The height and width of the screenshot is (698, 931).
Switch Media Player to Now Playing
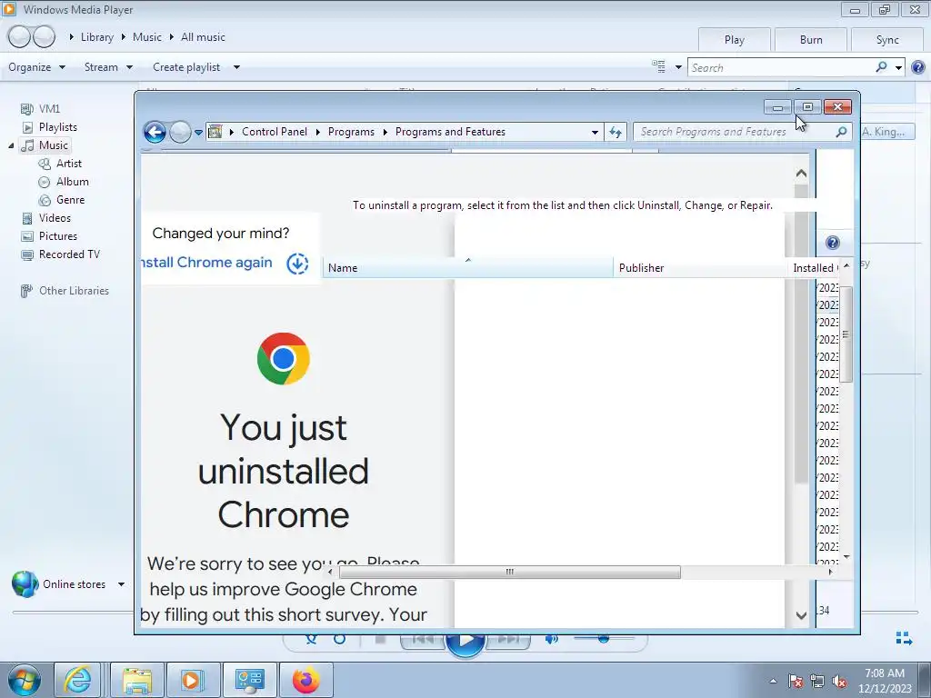[x=904, y=638]
